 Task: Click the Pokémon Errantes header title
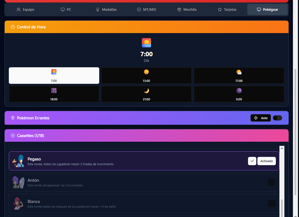[33, 118]
